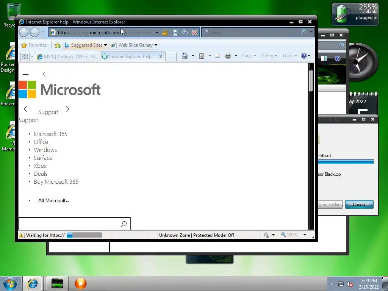Screen dimensions: 388x291
Task: Open the hamburger menu on page
Action: (x=25, y=75)
